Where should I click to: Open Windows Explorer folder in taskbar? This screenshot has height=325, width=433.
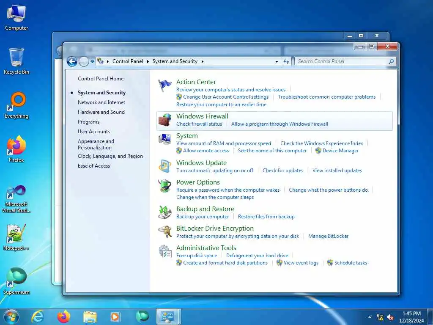pos(90,317)
